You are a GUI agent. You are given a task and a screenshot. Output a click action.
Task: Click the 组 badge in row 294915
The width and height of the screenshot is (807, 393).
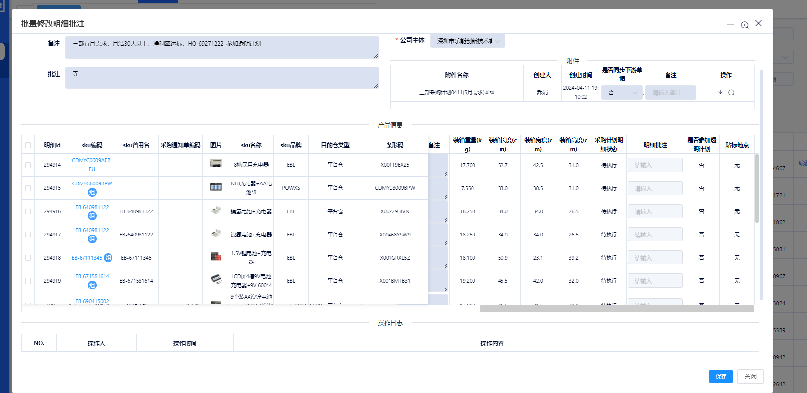point(92,192)
